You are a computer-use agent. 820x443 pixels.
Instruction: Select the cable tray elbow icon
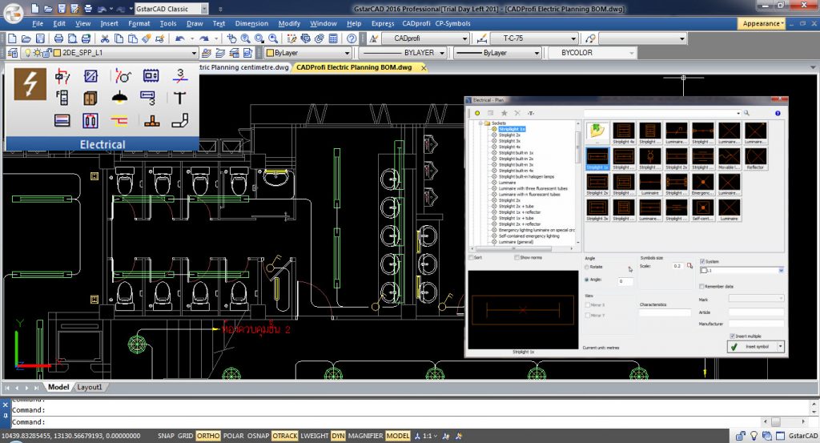click(x=179, y=121)
